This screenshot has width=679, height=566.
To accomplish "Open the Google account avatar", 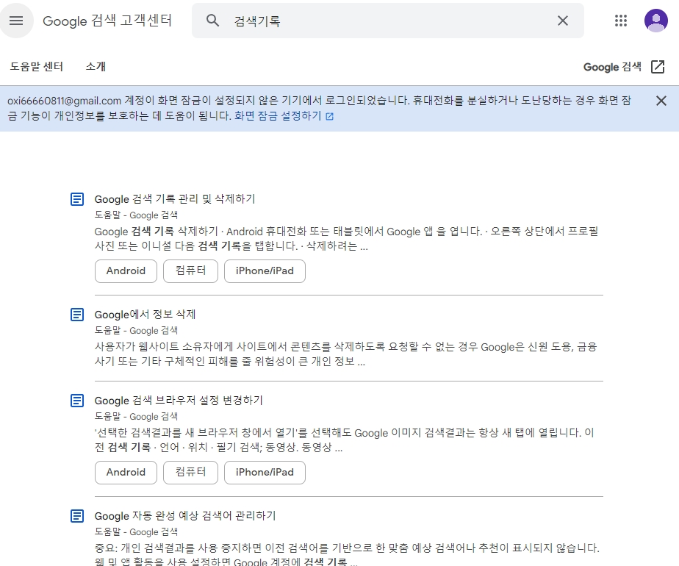I will click(x=655, y=21).
